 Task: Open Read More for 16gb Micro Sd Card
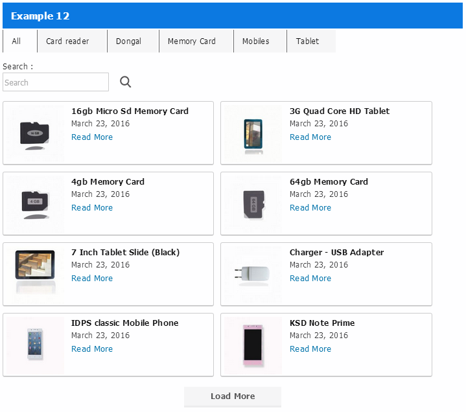tap(92, 137)
